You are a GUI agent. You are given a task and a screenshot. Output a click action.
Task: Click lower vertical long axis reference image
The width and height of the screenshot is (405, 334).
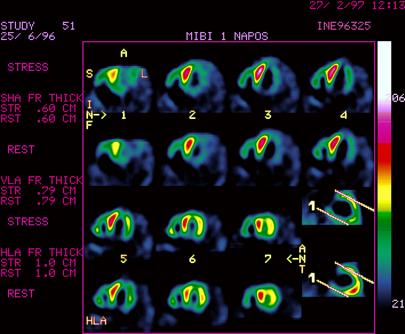(337, 279)
